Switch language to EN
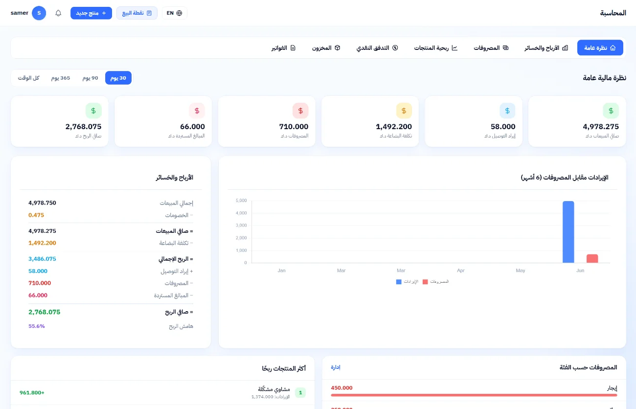Image resolution: width=636 pixels, height=409 pixels. click(x=174, y=13)
